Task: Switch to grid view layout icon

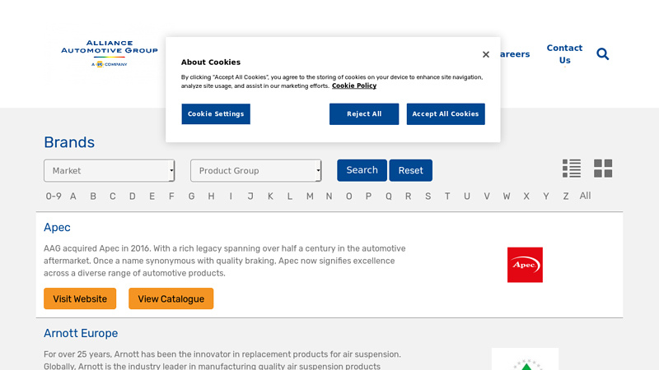Action: click(603, 169)
